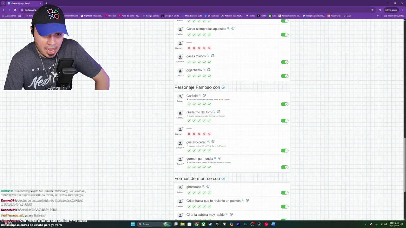Search 'german garmendia' answer
406x228 pixels.
pyautogui.click(x=215, y=158)
